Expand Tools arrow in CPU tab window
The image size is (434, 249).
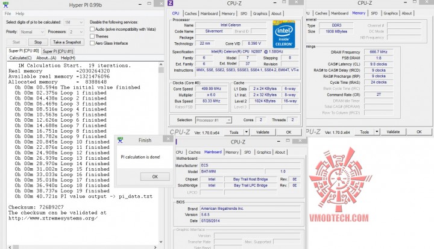(247, 132)
